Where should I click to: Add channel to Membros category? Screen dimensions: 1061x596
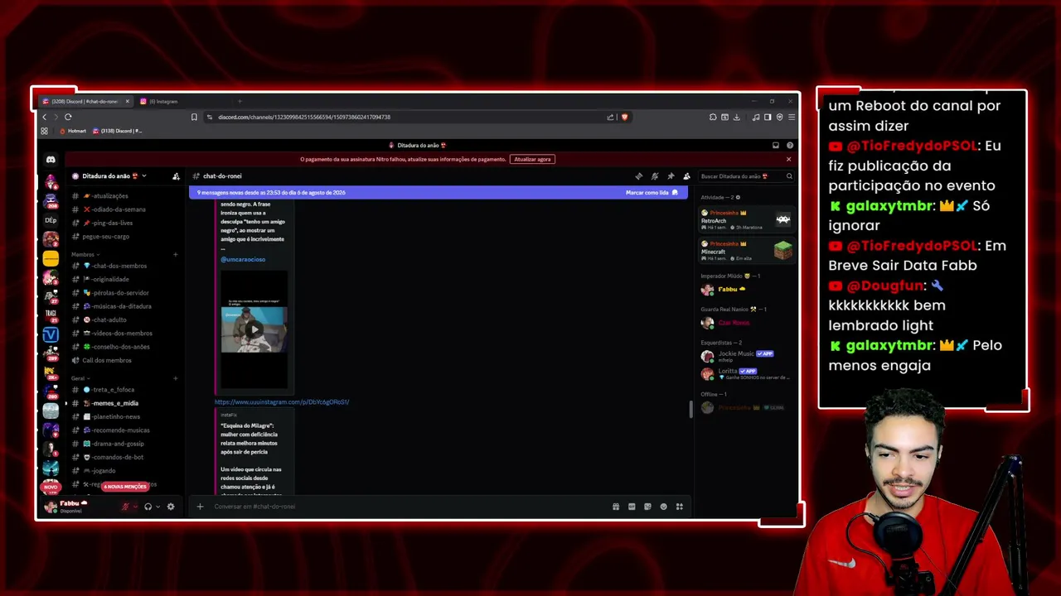[x=175, y=254]
